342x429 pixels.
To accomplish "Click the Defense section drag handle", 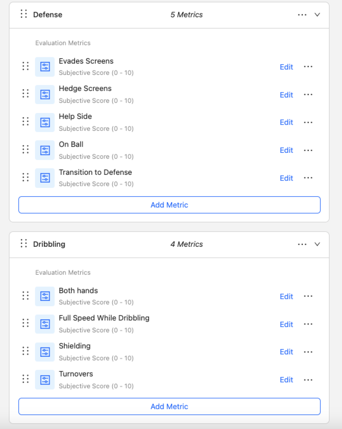I will [x=23, y=14].
